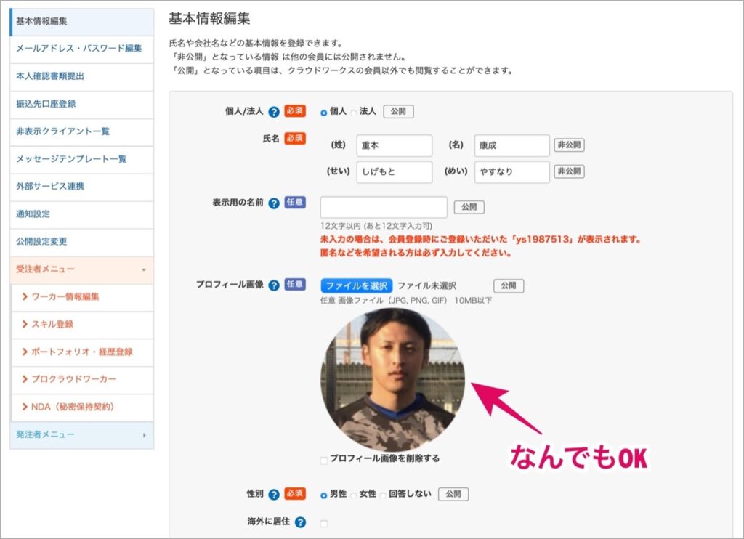This screenshot has width=744, height=539.
Task: Click 公開 button beside 表示用の名前 field
Action: (469, 207)
